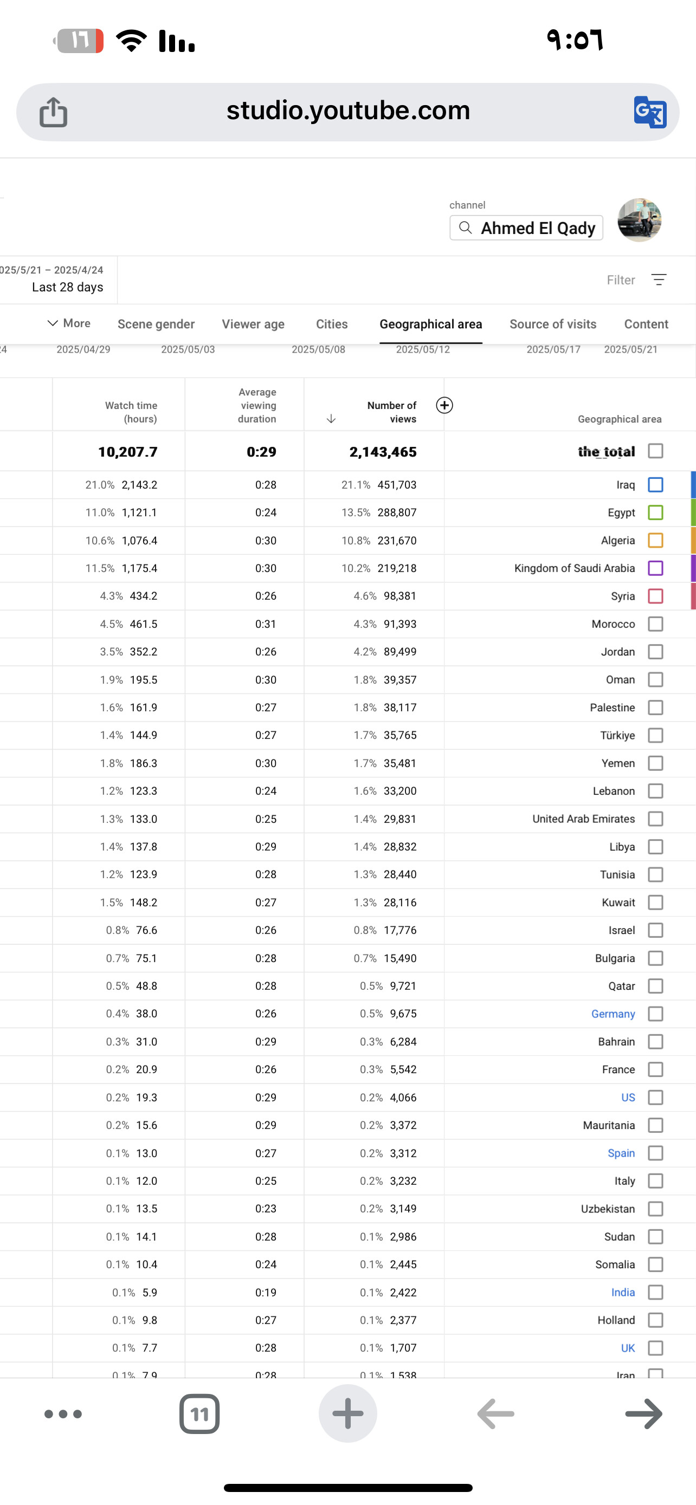Open the tabs switcher showing 11

199,1414
